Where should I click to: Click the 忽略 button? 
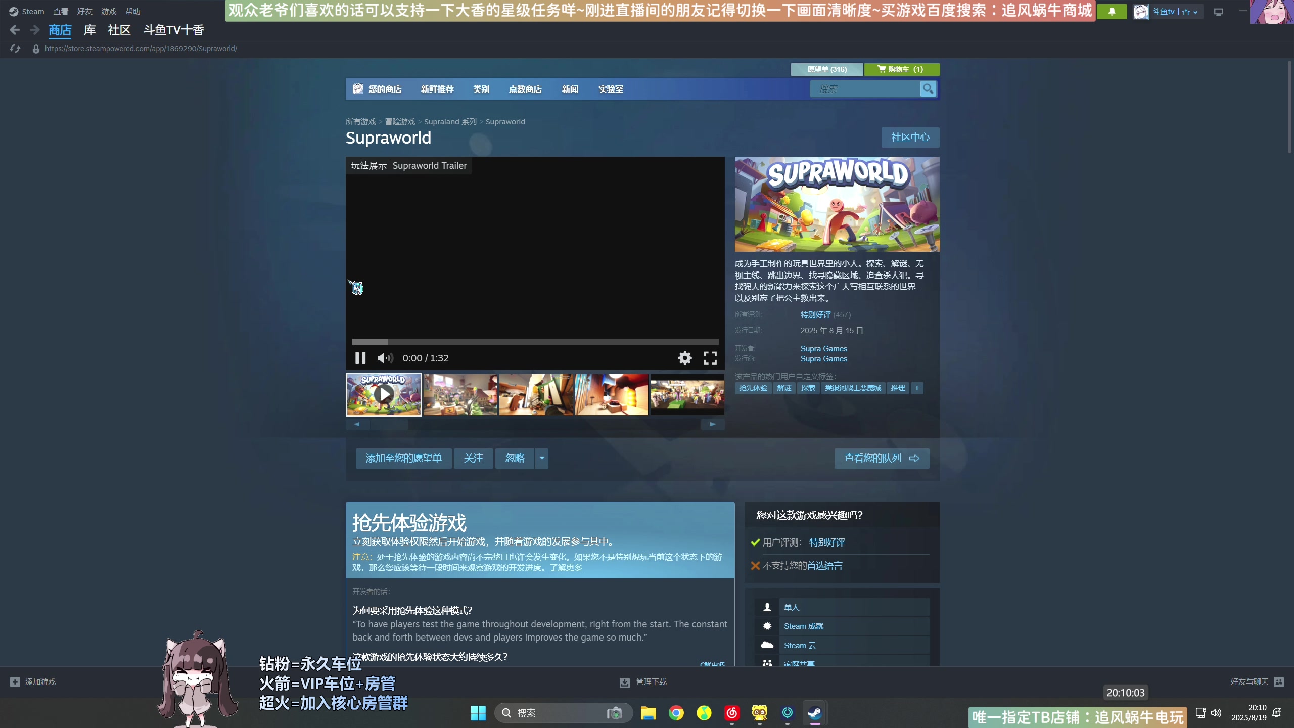click(515, 458)
